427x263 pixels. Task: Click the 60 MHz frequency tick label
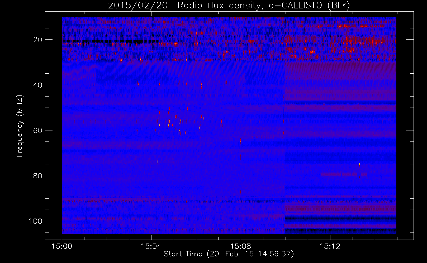point(38,130)
